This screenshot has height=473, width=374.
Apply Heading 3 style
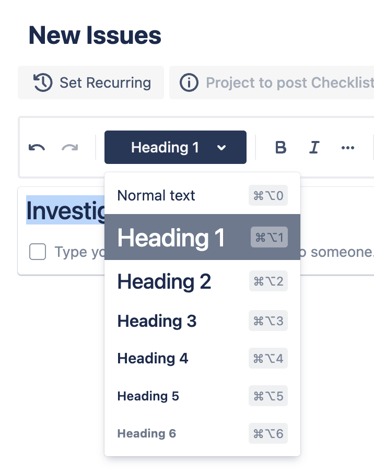pyautogui.click(x=157, y=321)
